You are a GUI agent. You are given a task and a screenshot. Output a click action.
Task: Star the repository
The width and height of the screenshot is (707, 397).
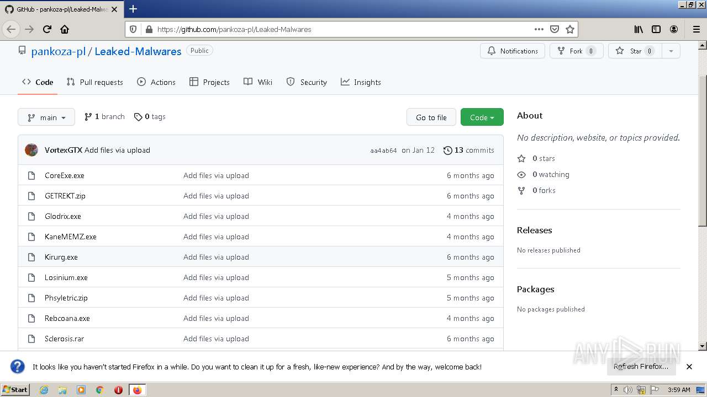[x=635, y=51]
